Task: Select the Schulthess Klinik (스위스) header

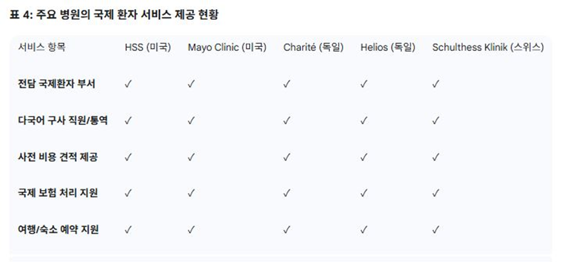Action: [488, 48]
